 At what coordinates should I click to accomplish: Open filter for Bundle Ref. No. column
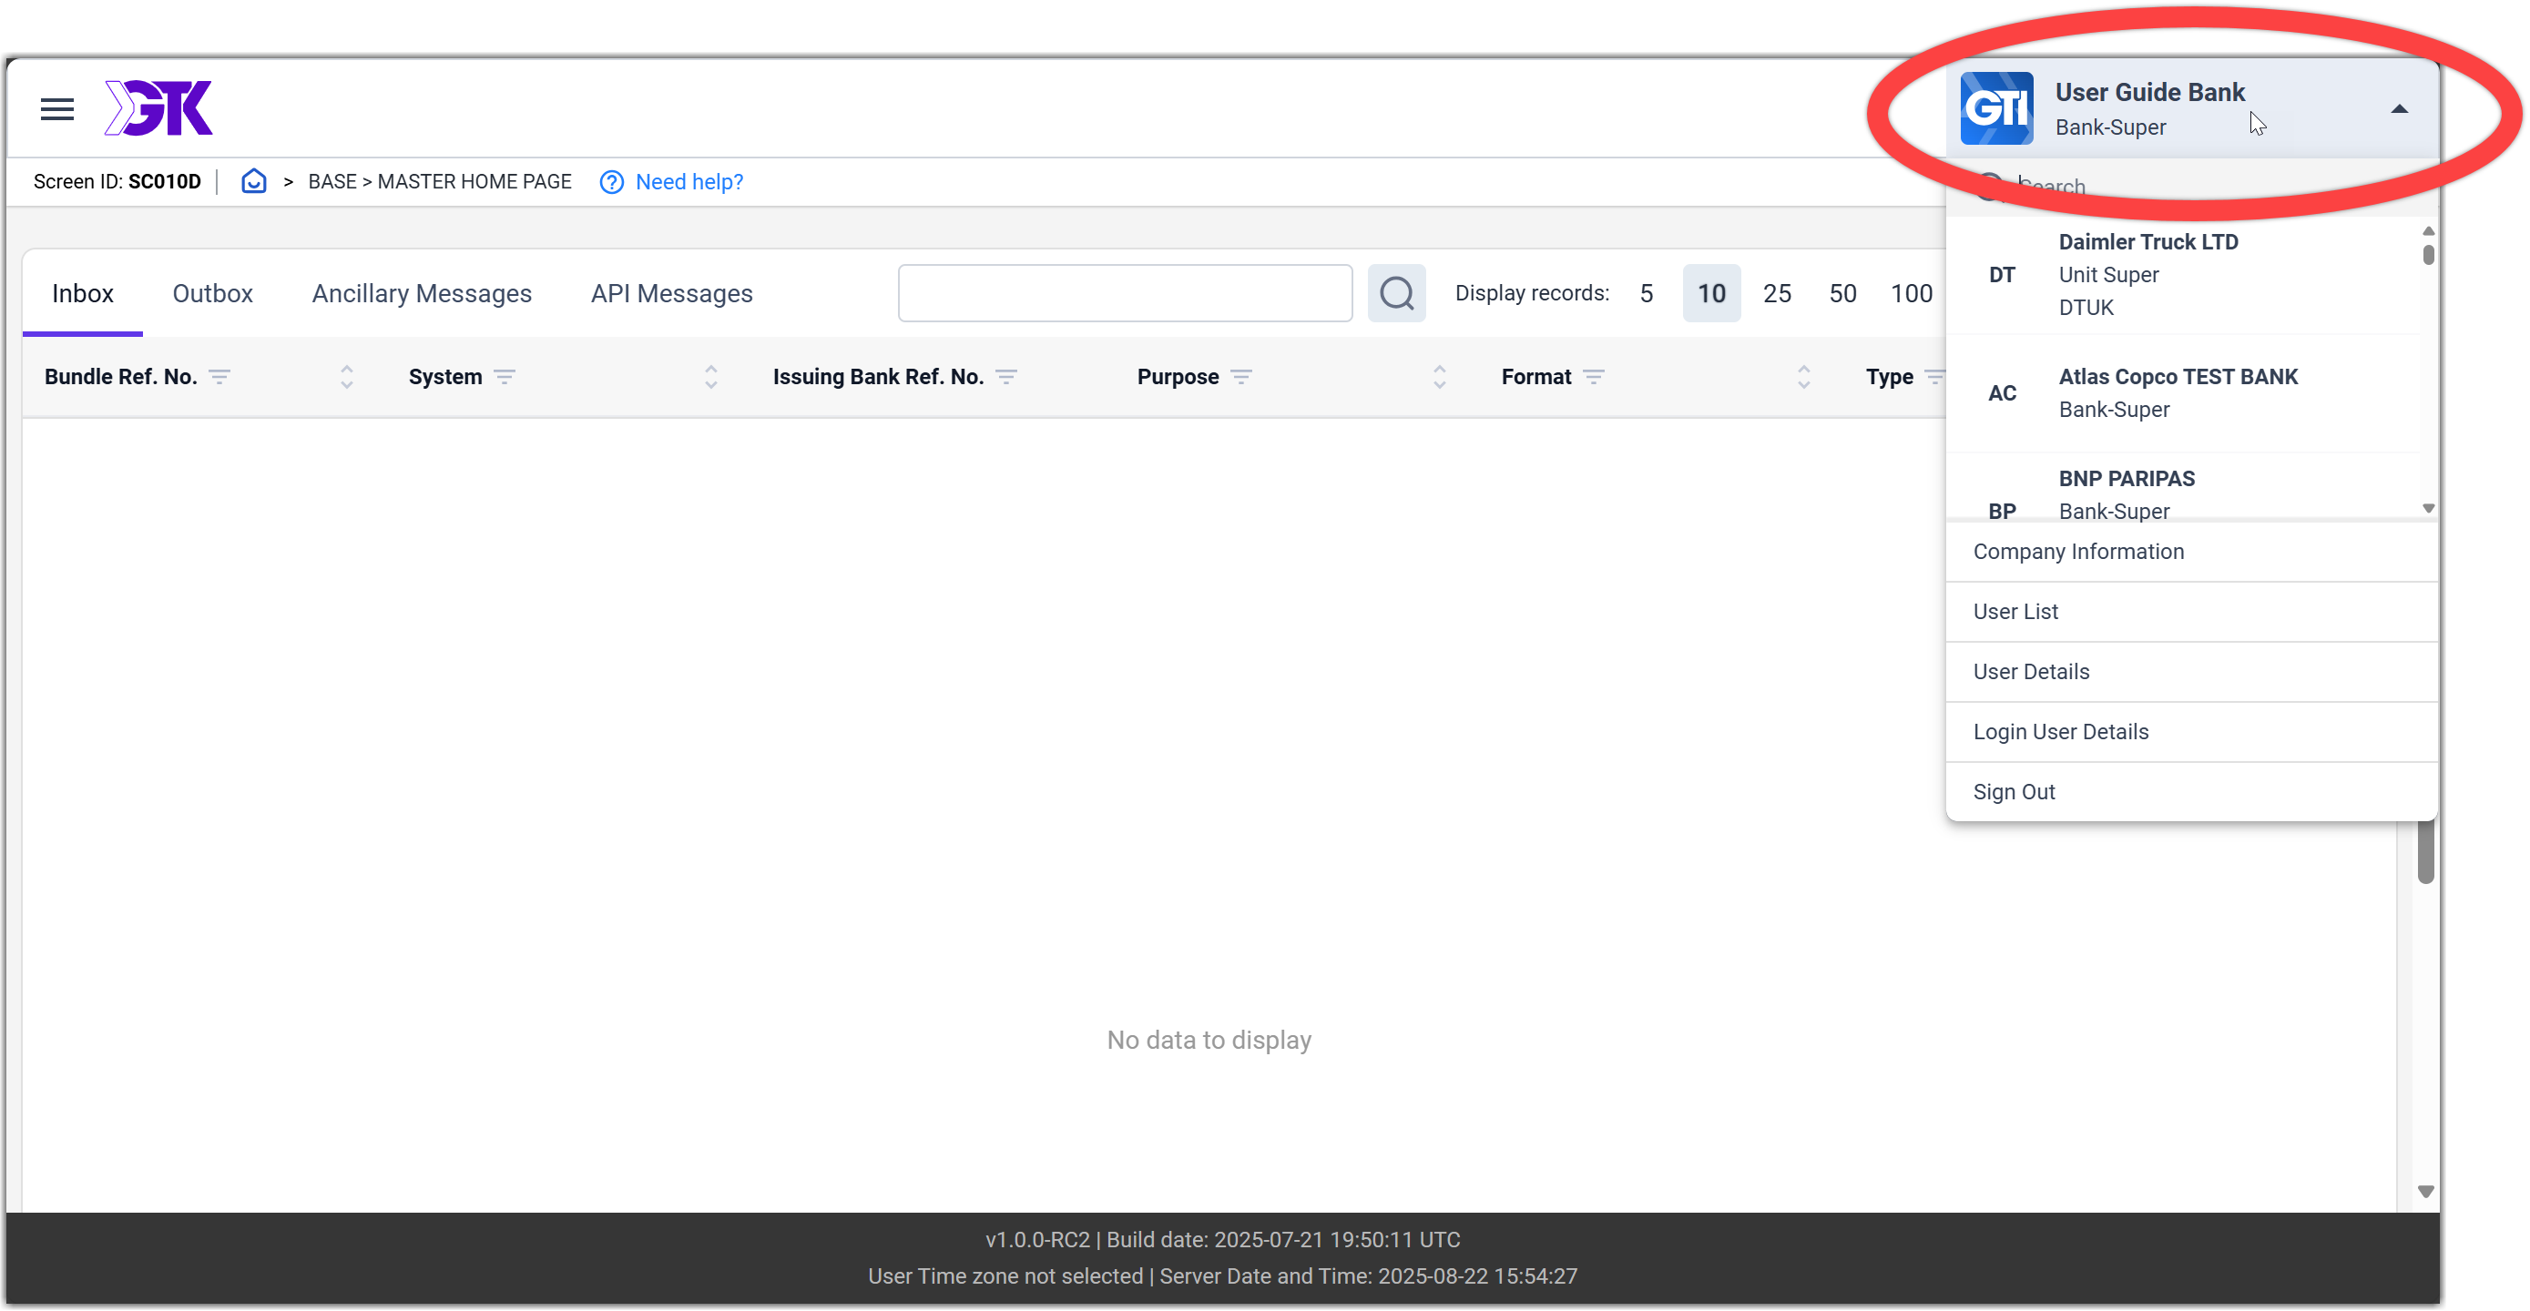(220, 377)
